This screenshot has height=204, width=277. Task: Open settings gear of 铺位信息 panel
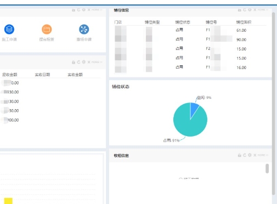pos(250,10)
